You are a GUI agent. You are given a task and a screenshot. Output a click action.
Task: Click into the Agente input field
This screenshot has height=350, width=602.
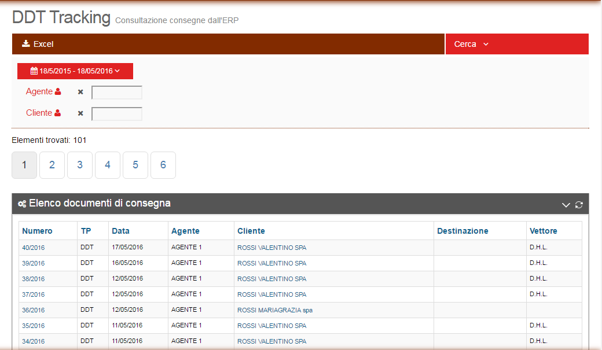(117, 93)
